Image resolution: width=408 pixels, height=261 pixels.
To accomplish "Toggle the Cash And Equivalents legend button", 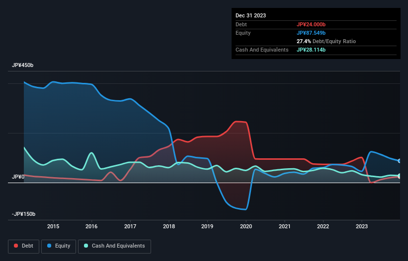I will pos(114,246).
